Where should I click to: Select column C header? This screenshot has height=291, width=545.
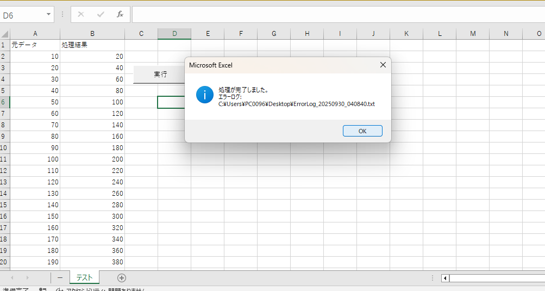point(141,34)
